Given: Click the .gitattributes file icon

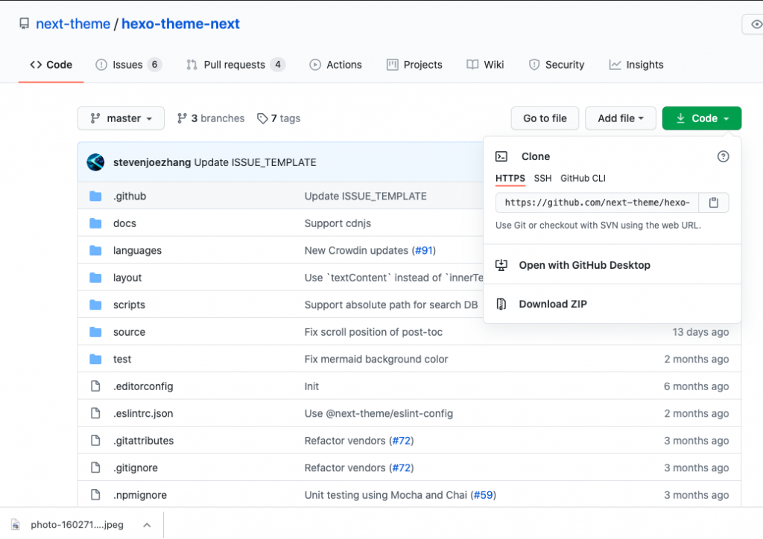Looking at the screenshot, I should 95,440.
